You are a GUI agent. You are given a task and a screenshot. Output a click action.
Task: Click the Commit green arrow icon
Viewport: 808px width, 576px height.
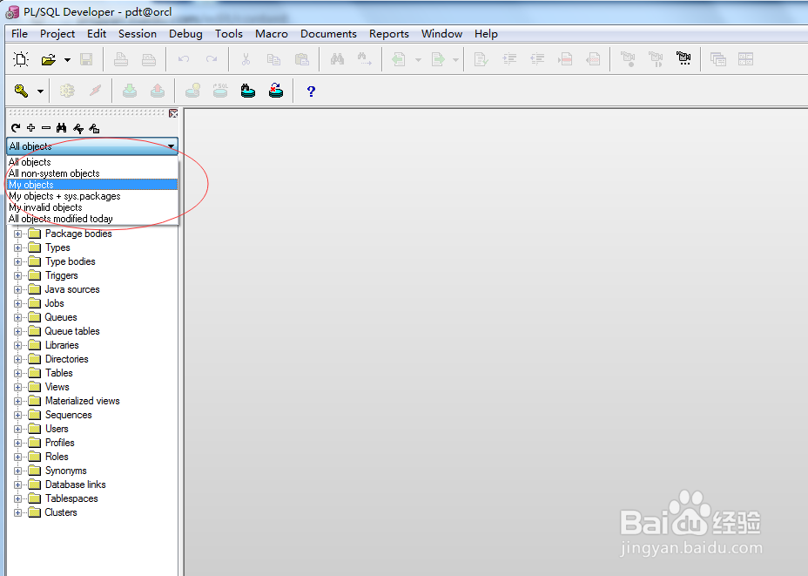click(x=130, y=91)
